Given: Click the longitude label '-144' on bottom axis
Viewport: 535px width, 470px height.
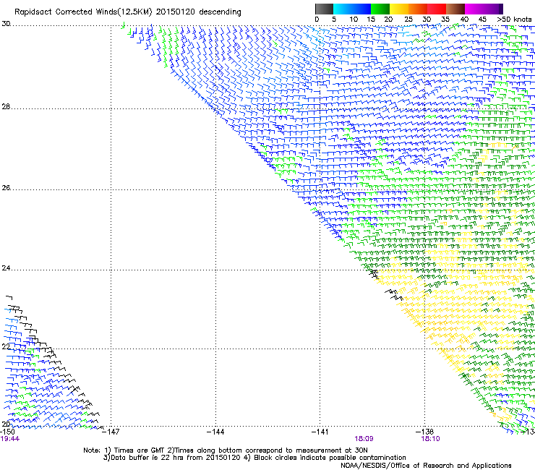Looking at the screenshot, I should 215,432.
